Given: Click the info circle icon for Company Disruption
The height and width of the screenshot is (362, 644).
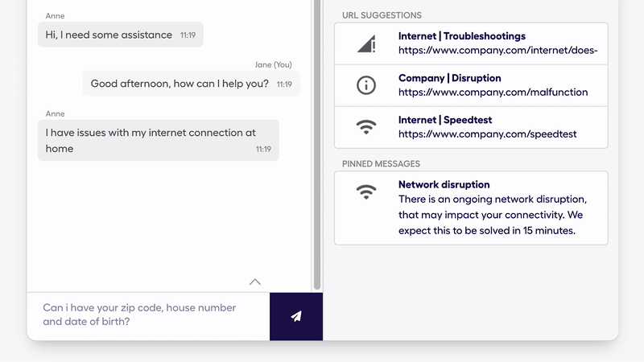Looking at the screenshot, I should [366, 85].
